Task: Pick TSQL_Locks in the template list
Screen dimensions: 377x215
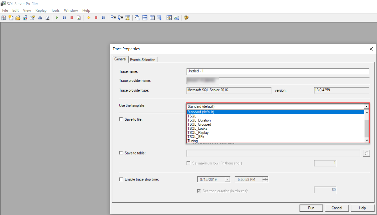Action: pyautogui.click(x=275, y=128)
